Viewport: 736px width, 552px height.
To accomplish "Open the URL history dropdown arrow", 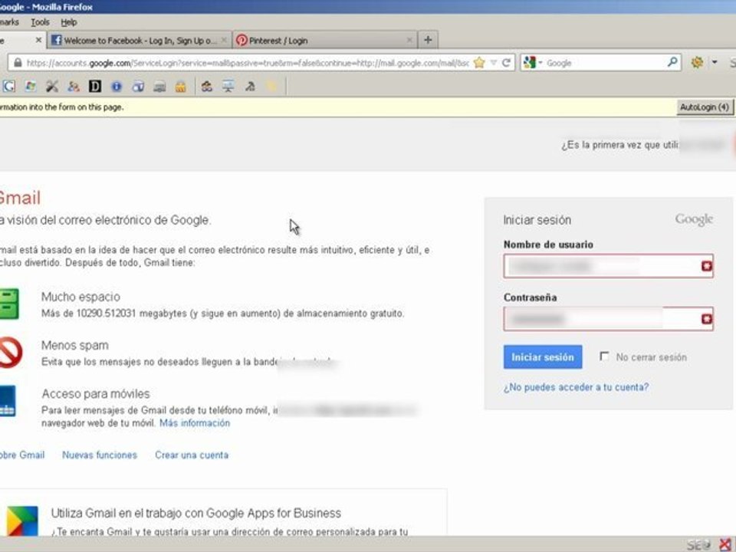I will click(x=493, y=62).
